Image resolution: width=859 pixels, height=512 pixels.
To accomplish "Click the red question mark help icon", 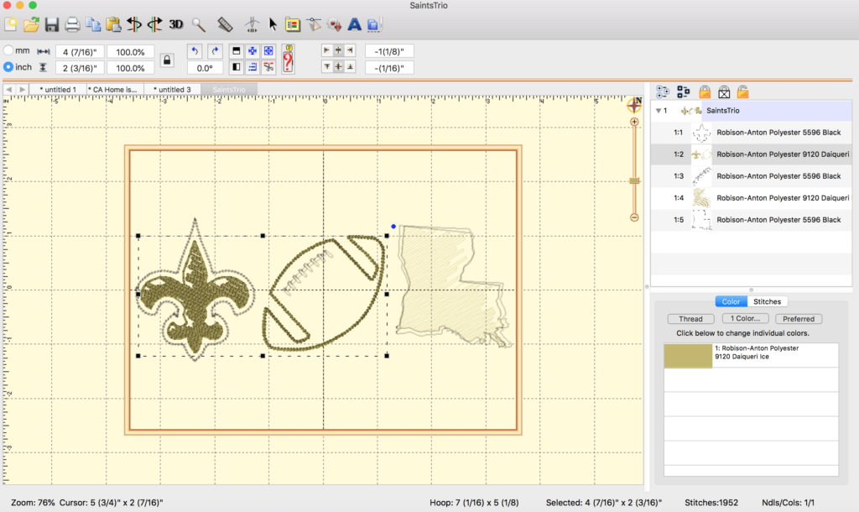I will tap(288, 59).
